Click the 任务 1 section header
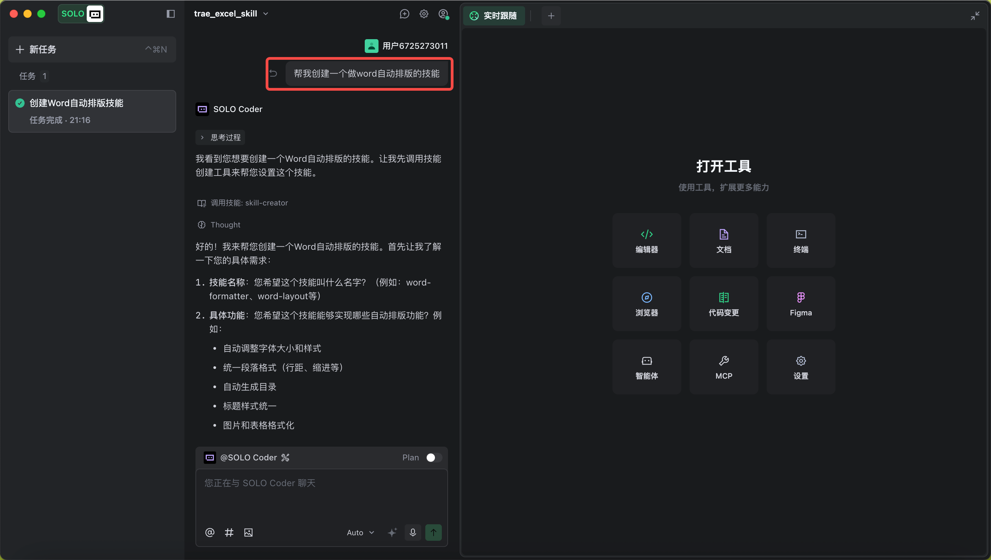Screen dimensions: 991x560 click(33, 76)
